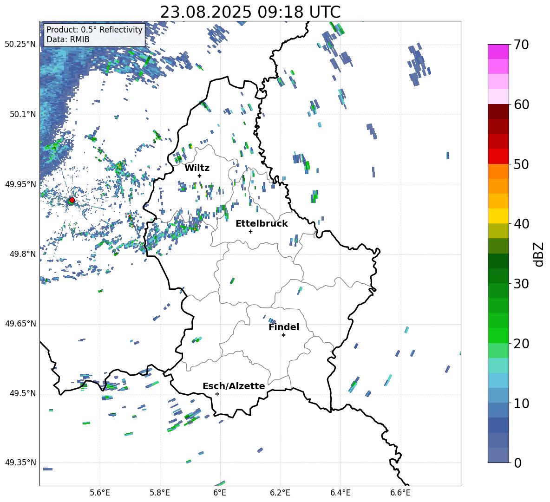
Task: Click the 0 tick on colorbar
Action: click(517, 463)
